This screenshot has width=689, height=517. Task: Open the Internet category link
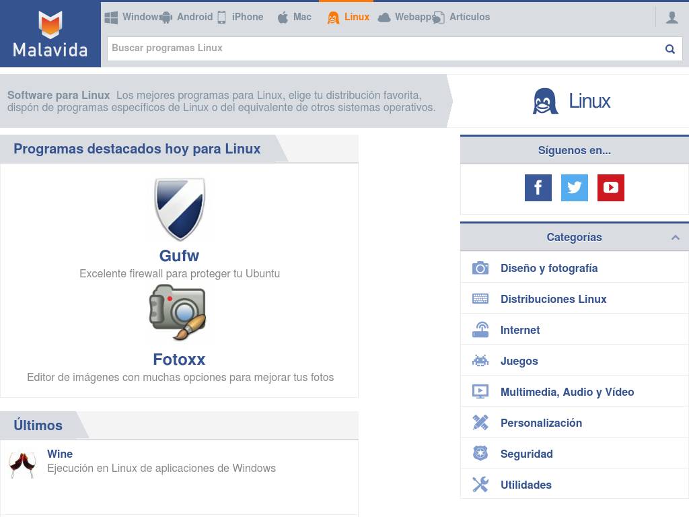click(x=520, y=330)
